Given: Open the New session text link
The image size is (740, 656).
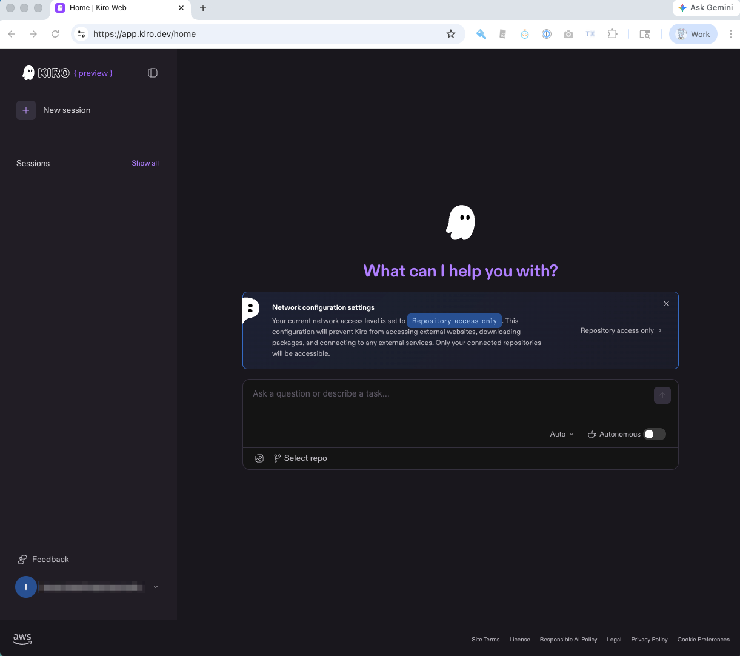Looking at the screenshot, I should pos(67,110).
